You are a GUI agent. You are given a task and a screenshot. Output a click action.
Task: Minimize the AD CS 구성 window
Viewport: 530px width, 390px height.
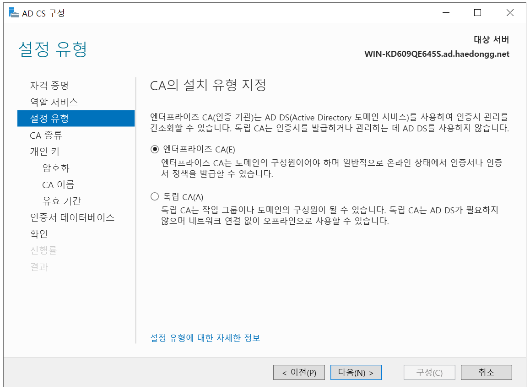(446, 13)
